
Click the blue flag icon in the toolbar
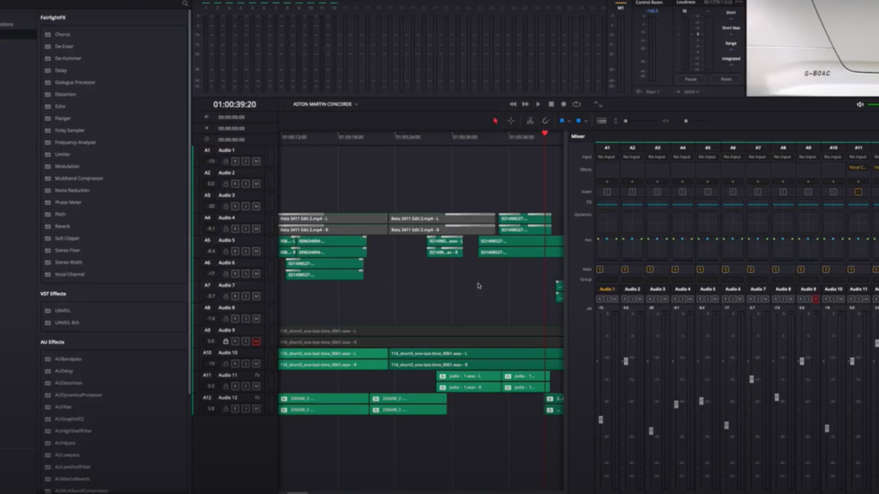click(562, 121)
